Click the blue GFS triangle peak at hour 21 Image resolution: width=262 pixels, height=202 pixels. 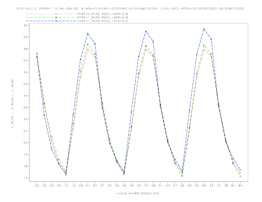pos(88,34)
